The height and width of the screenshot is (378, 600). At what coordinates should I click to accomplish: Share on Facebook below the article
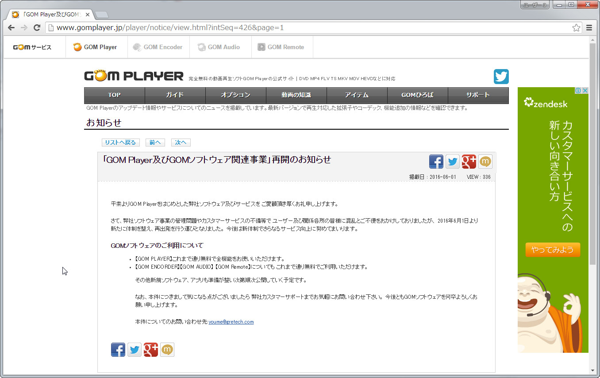pos(118,350)
